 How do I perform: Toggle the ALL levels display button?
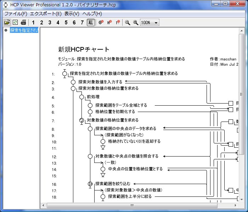click(x=91, y=22)
